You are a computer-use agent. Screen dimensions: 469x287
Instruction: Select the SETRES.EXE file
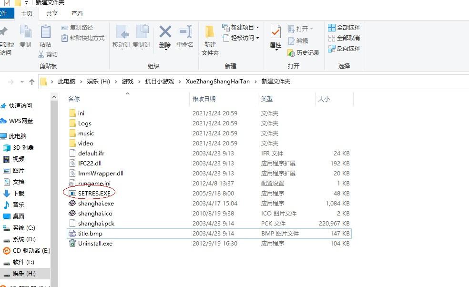click(x=94, y=194)
